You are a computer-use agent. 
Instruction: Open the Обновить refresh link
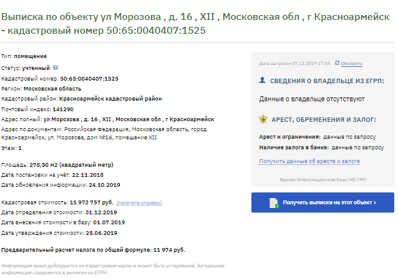(352, 64)
